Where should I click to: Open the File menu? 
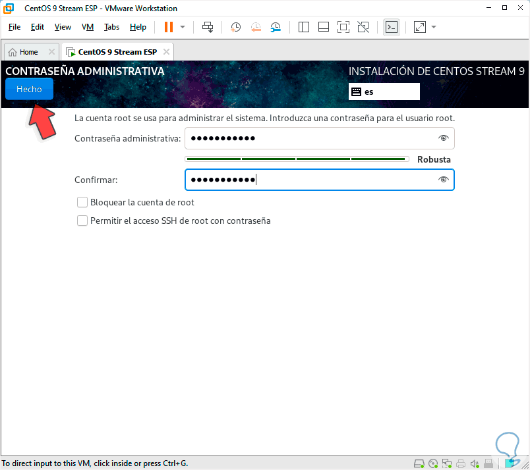point(15,27)
